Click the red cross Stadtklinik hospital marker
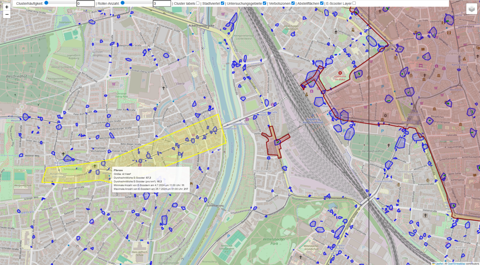Screen dimensions: 480x265 tap(340, 73)
